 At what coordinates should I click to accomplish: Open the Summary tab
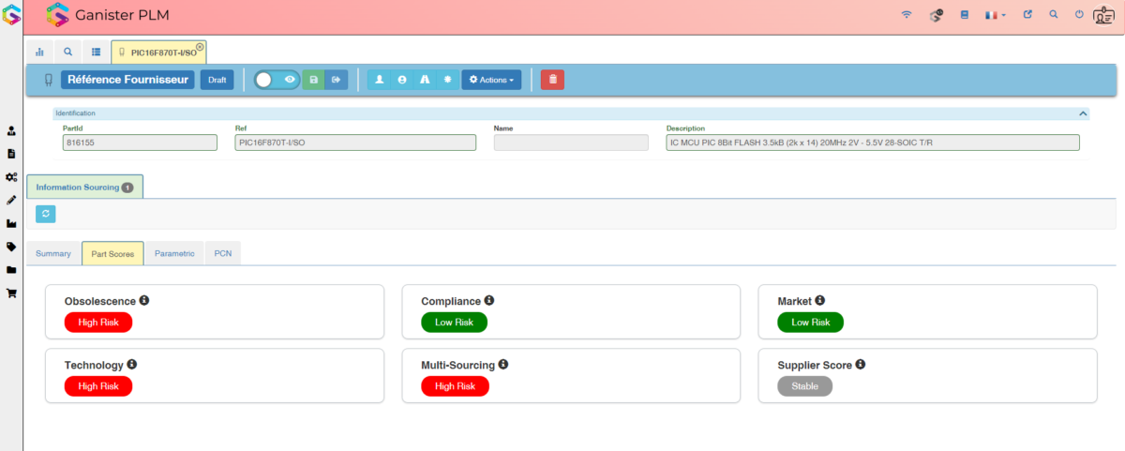click(53, 253)
